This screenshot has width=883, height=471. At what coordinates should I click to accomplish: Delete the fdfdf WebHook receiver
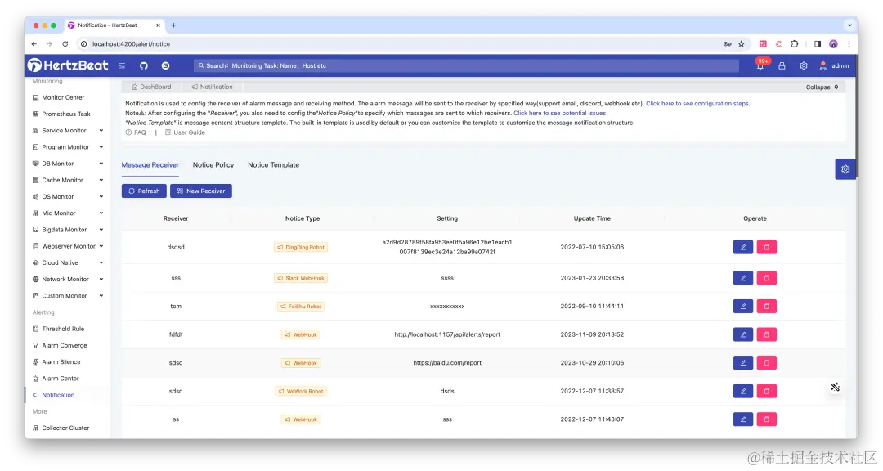tap(766, 334)
